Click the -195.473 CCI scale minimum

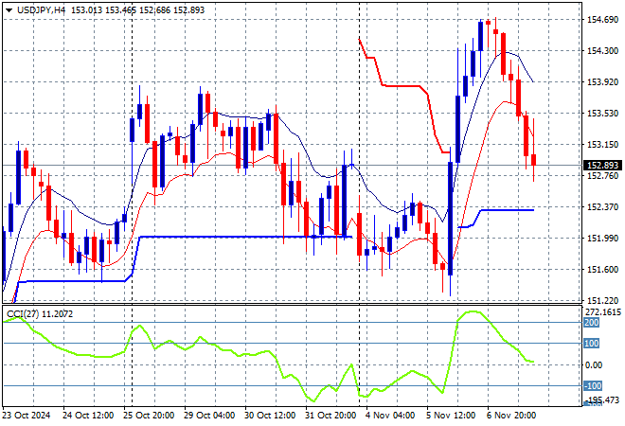(603, 399)
